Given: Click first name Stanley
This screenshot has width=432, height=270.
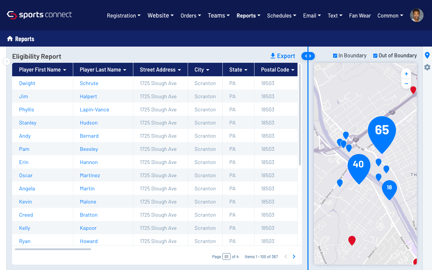Looking at the screenshot, I should [x=28, y=123].
